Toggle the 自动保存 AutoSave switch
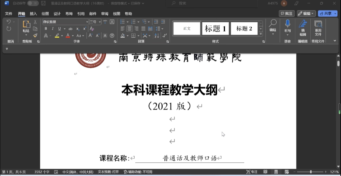The image size is (341, 176). coord(33,3)
